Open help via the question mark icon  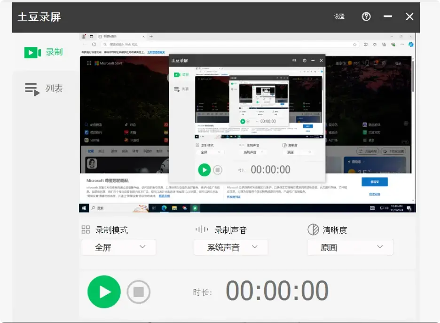click(366, 17)
